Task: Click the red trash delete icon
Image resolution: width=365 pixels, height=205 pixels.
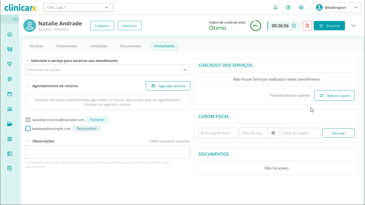Action: point(307,26)
